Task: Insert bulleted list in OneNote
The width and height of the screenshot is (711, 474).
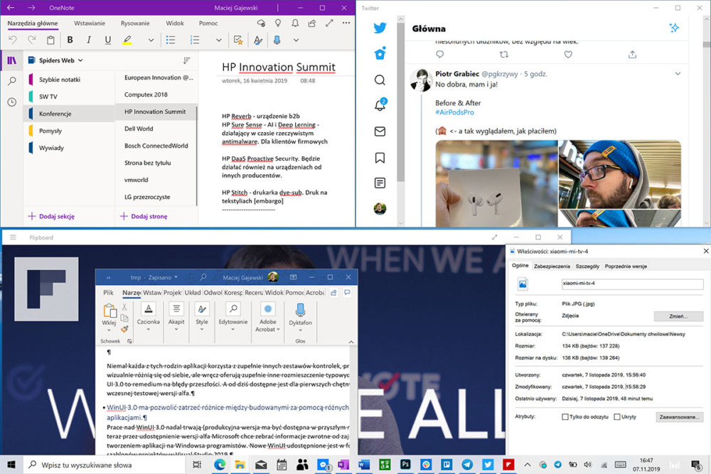Action: (171, 40)
